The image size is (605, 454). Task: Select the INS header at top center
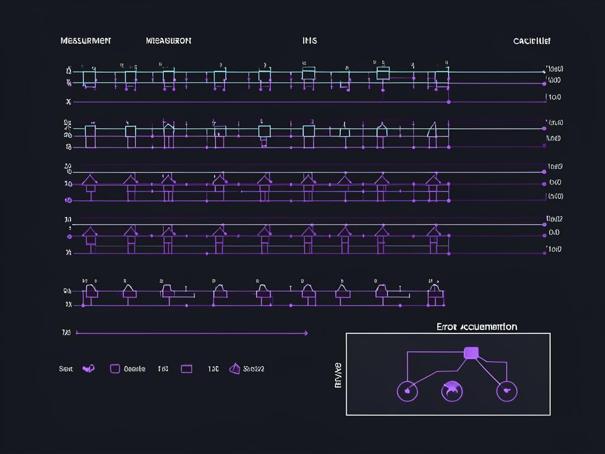pos(310,41)
